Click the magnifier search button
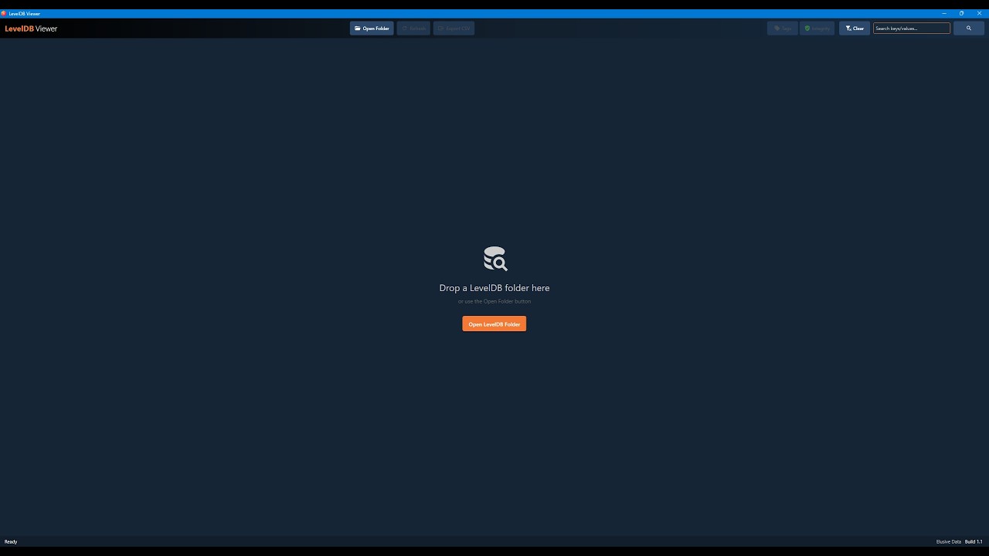This screenshot has width=989, height=556. pyautogui.click(x=968, y=29)
